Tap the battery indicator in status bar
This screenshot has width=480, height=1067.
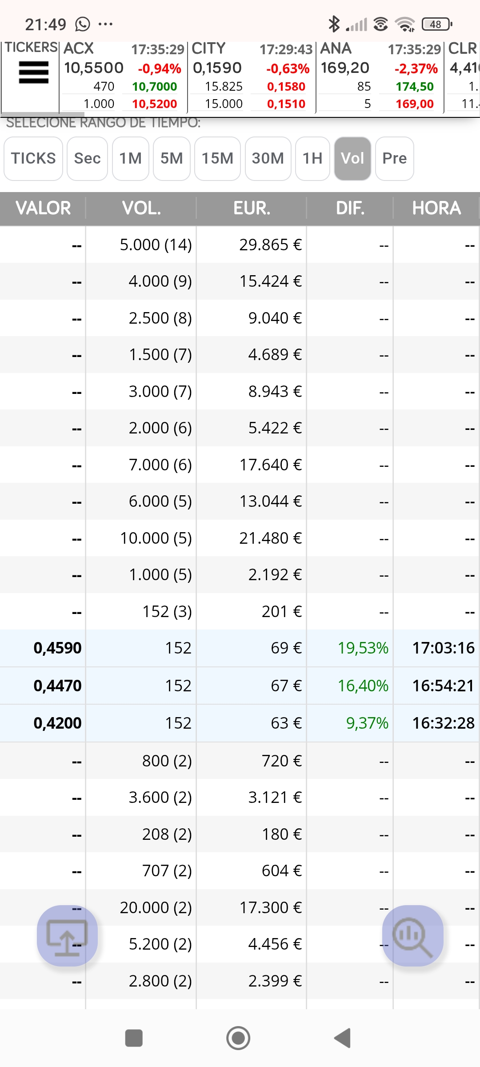click(437, 24)
